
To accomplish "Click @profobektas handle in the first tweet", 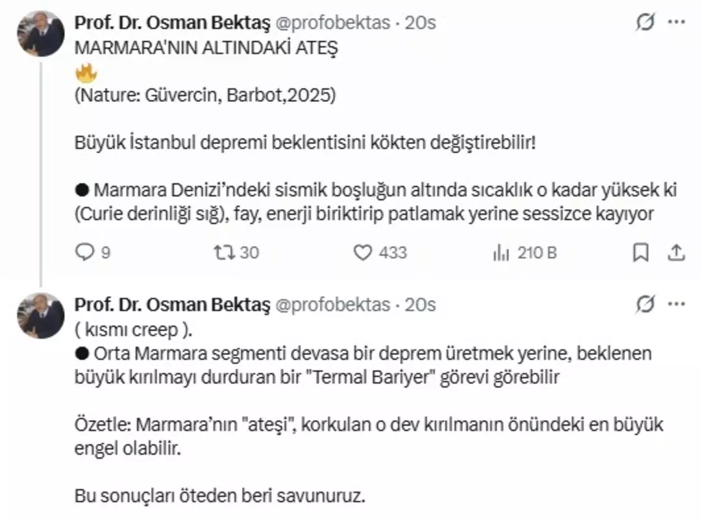I will point(334,23).
